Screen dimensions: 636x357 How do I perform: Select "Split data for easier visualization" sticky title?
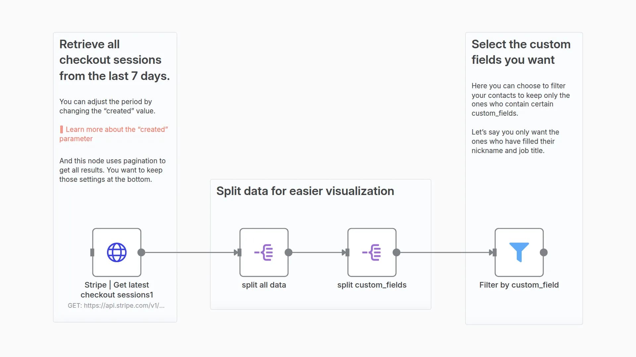click(305, 191)
